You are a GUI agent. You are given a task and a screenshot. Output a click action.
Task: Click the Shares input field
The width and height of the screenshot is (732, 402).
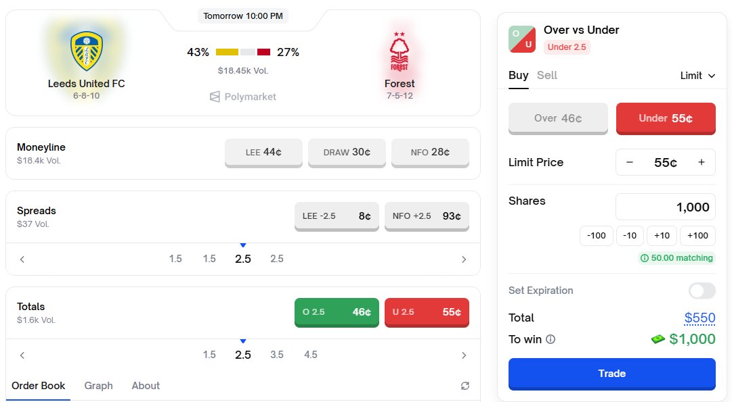coord(665,207)
